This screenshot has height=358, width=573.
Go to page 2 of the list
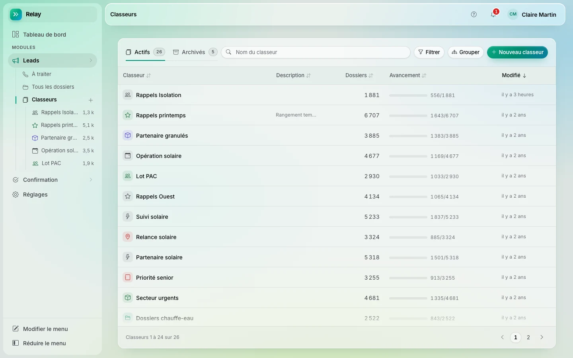[528, 337]
